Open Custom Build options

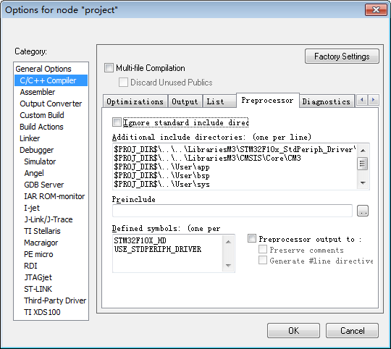[x=42, y=115]
